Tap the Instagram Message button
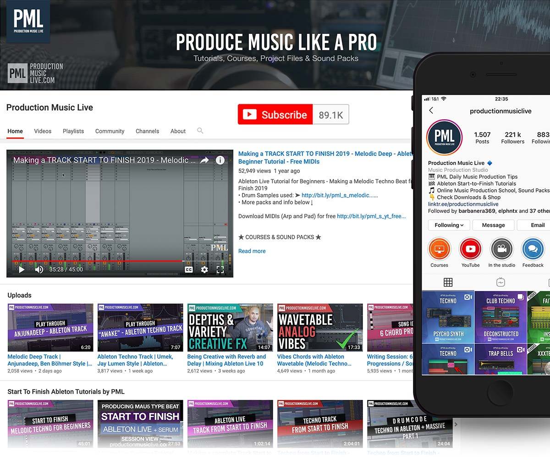This screenshot has width=550, height=457. pyautogui.click(x=493, y=225)
